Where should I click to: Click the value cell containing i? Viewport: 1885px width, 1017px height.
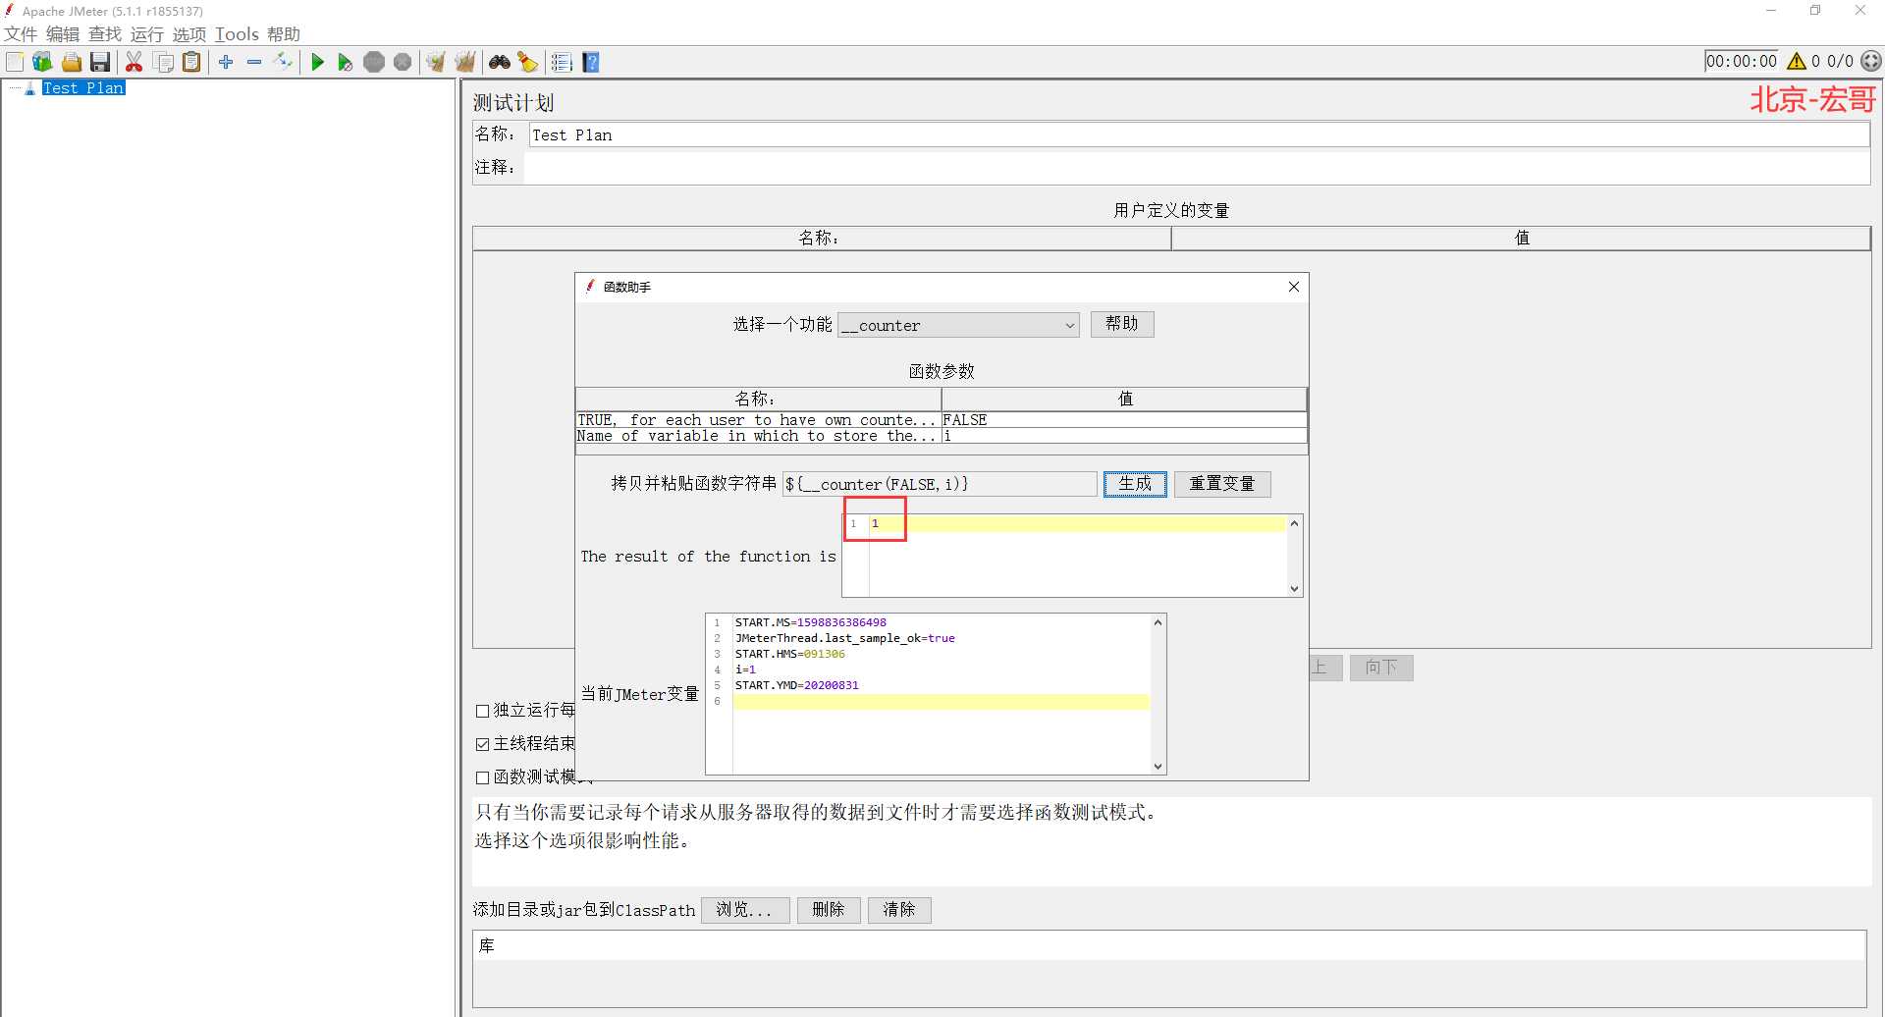pyautogui.click(x=1124, y=436)
